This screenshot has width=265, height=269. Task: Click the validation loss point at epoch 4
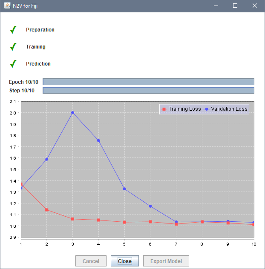coord(98,140)
